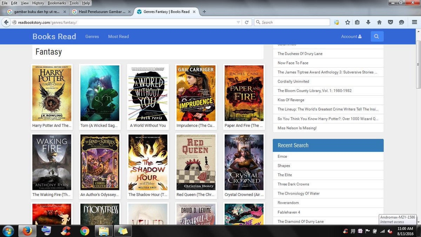Open The Duchess Of Drury Lane link
The image size is (421, 237).
coord(300,54)
